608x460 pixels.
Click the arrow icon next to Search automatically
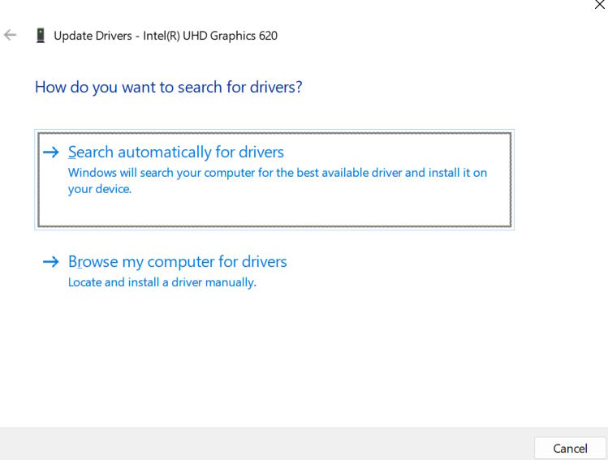pyautogui.click(x=51, y=152)
